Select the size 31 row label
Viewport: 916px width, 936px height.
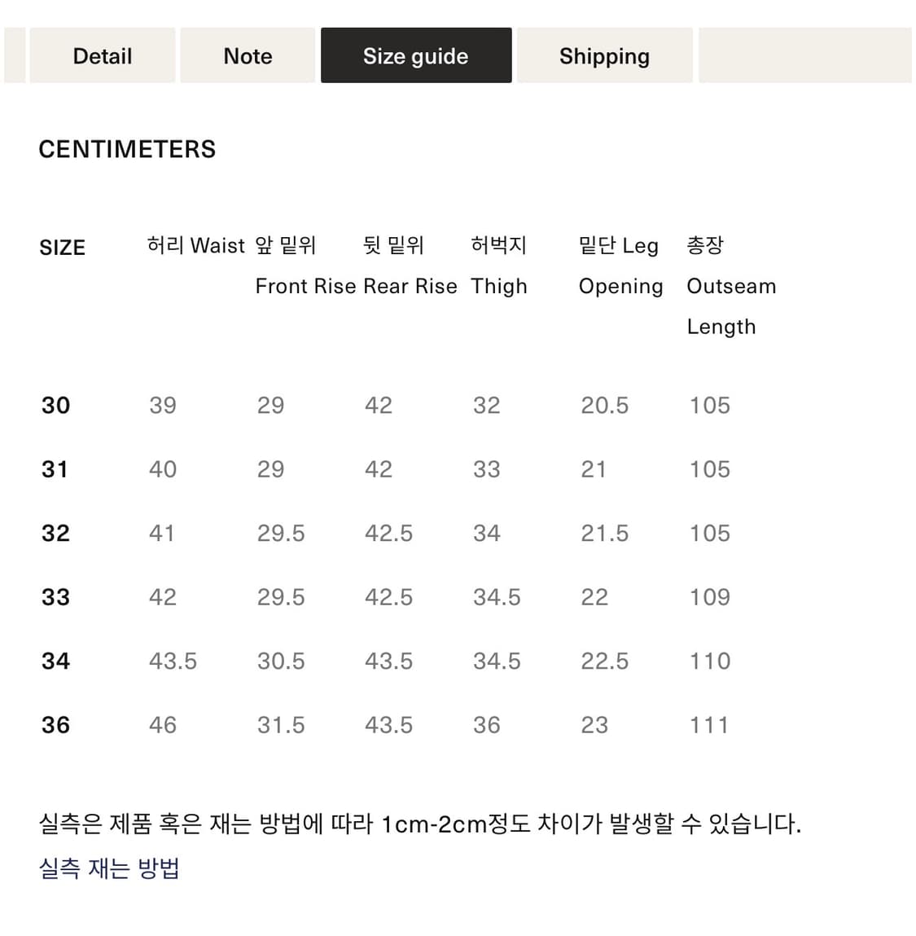[x=55, y=468]
